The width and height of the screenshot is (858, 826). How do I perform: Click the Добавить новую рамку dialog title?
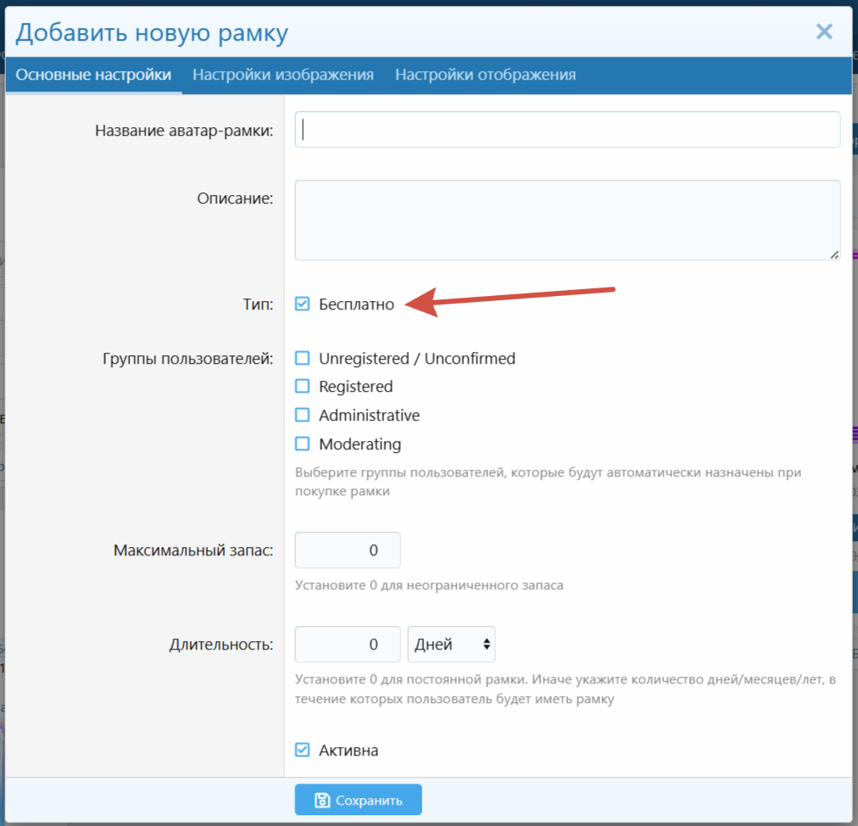(x=152, y=33)
